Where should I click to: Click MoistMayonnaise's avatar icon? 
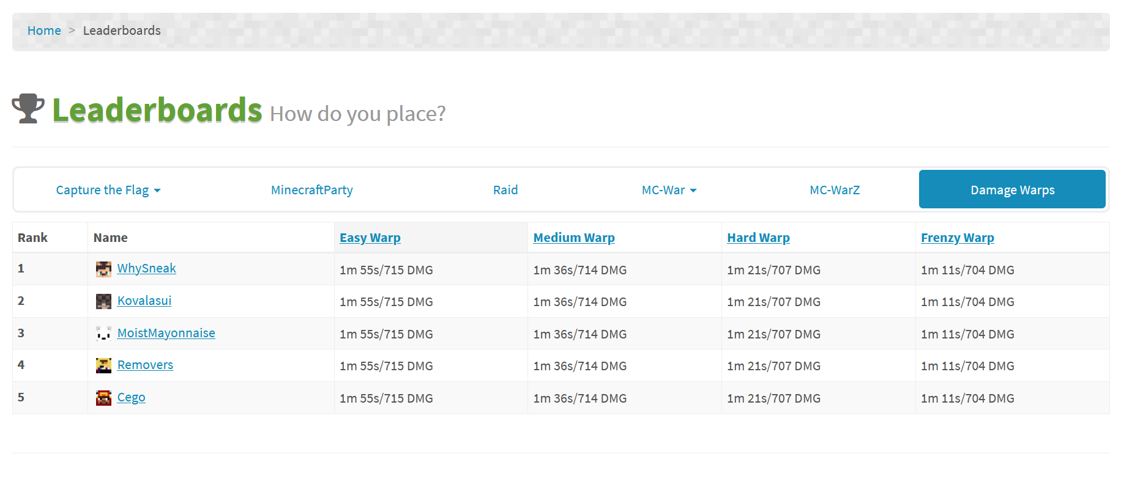[x=103, y=334]
